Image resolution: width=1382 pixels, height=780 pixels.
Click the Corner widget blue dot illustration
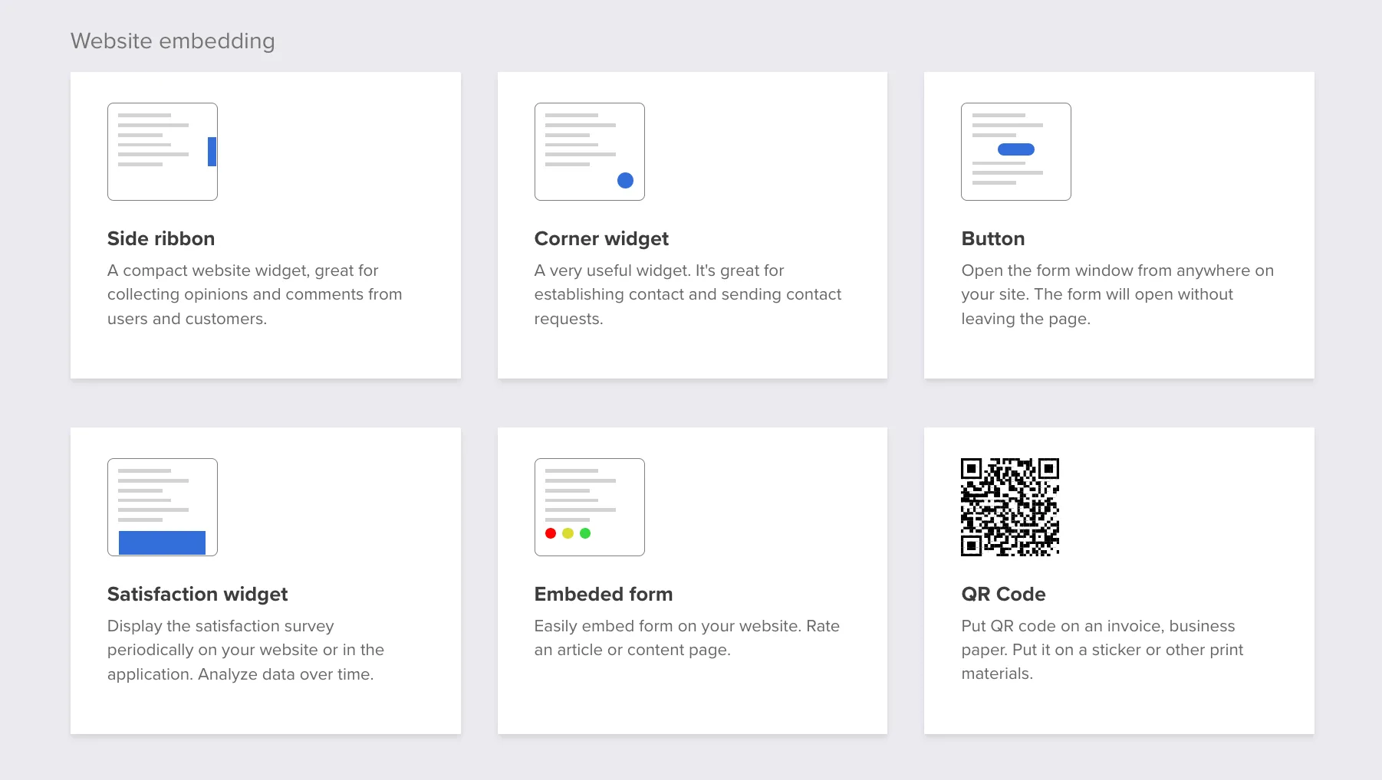pyautogui.click(x=626, y=181)
